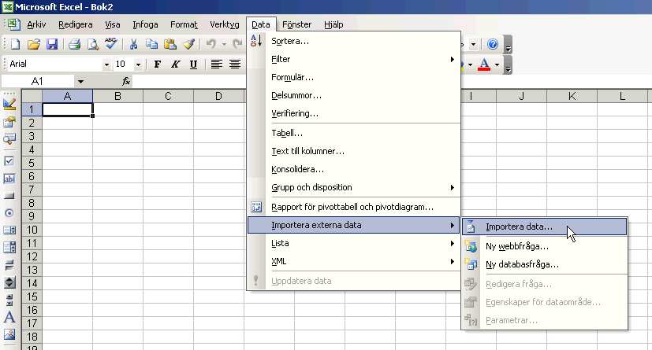This screenshot has height=350, width=652.
Task: Click the Open folder icon
Action: (x=34, y=44)
